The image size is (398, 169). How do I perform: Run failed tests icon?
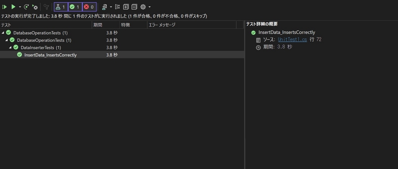34,7
